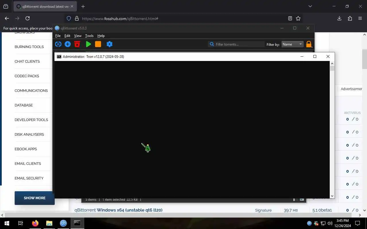Click the qBittorrent system tray icon
367x229 pixels.
(x=309, y=223)
